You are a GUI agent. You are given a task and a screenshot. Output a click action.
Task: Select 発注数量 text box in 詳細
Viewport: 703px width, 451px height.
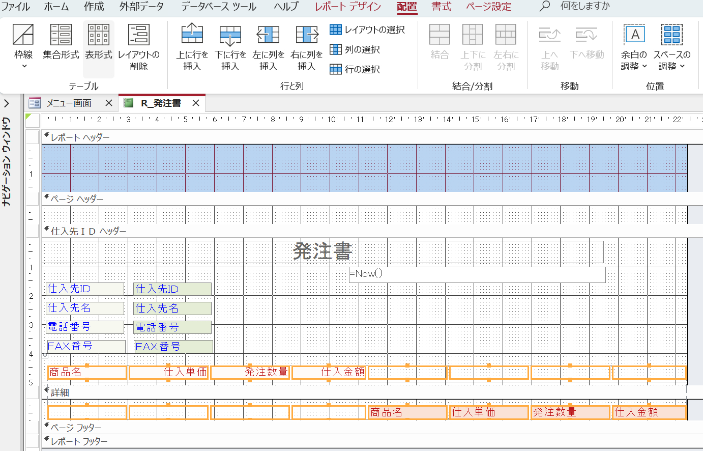(x=570, y=412)
